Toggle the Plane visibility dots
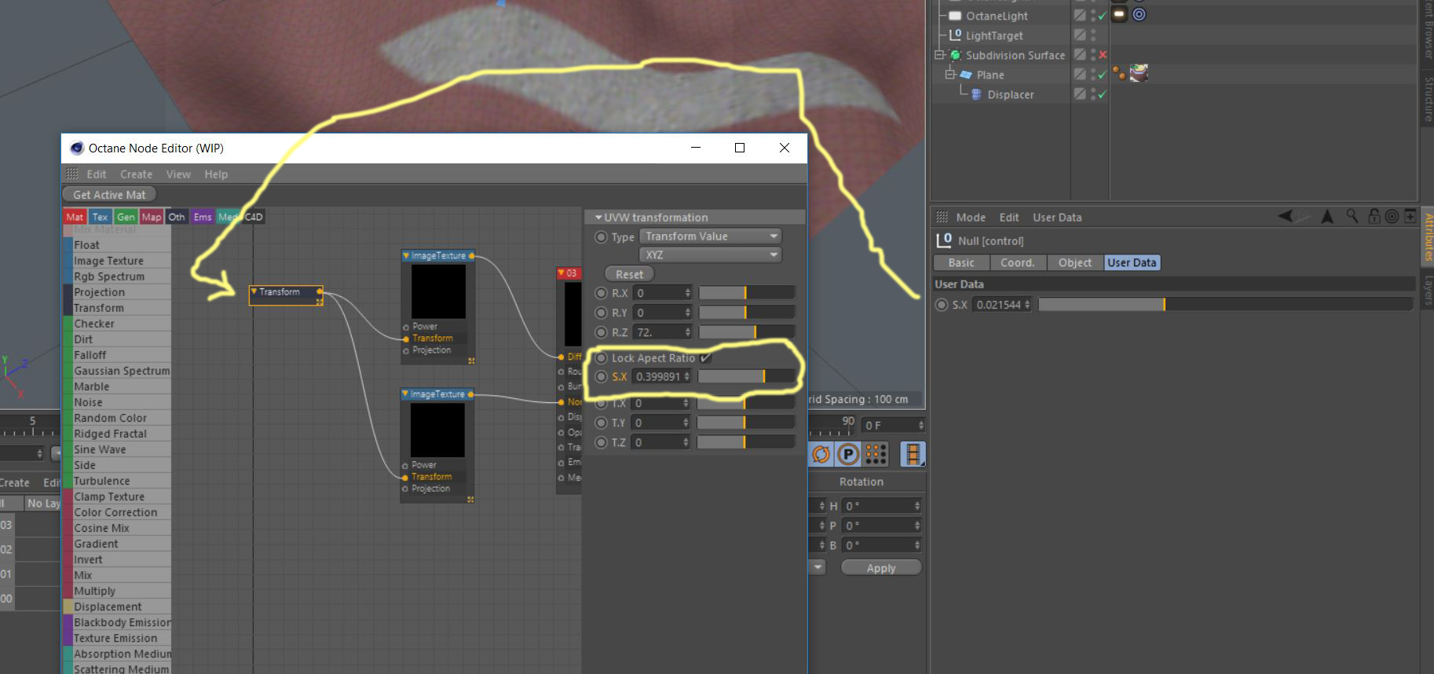The image size is (1434, 674). [x=1093, y=75]
